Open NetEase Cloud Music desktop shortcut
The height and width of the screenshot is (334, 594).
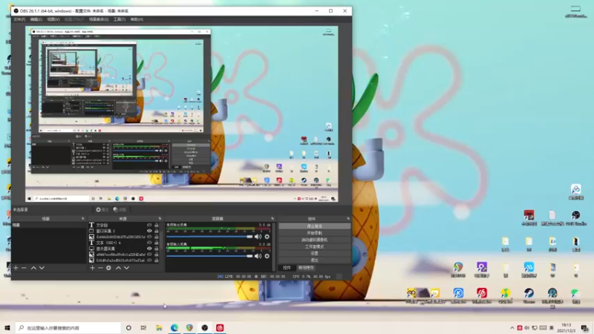[x=482, y=295]
